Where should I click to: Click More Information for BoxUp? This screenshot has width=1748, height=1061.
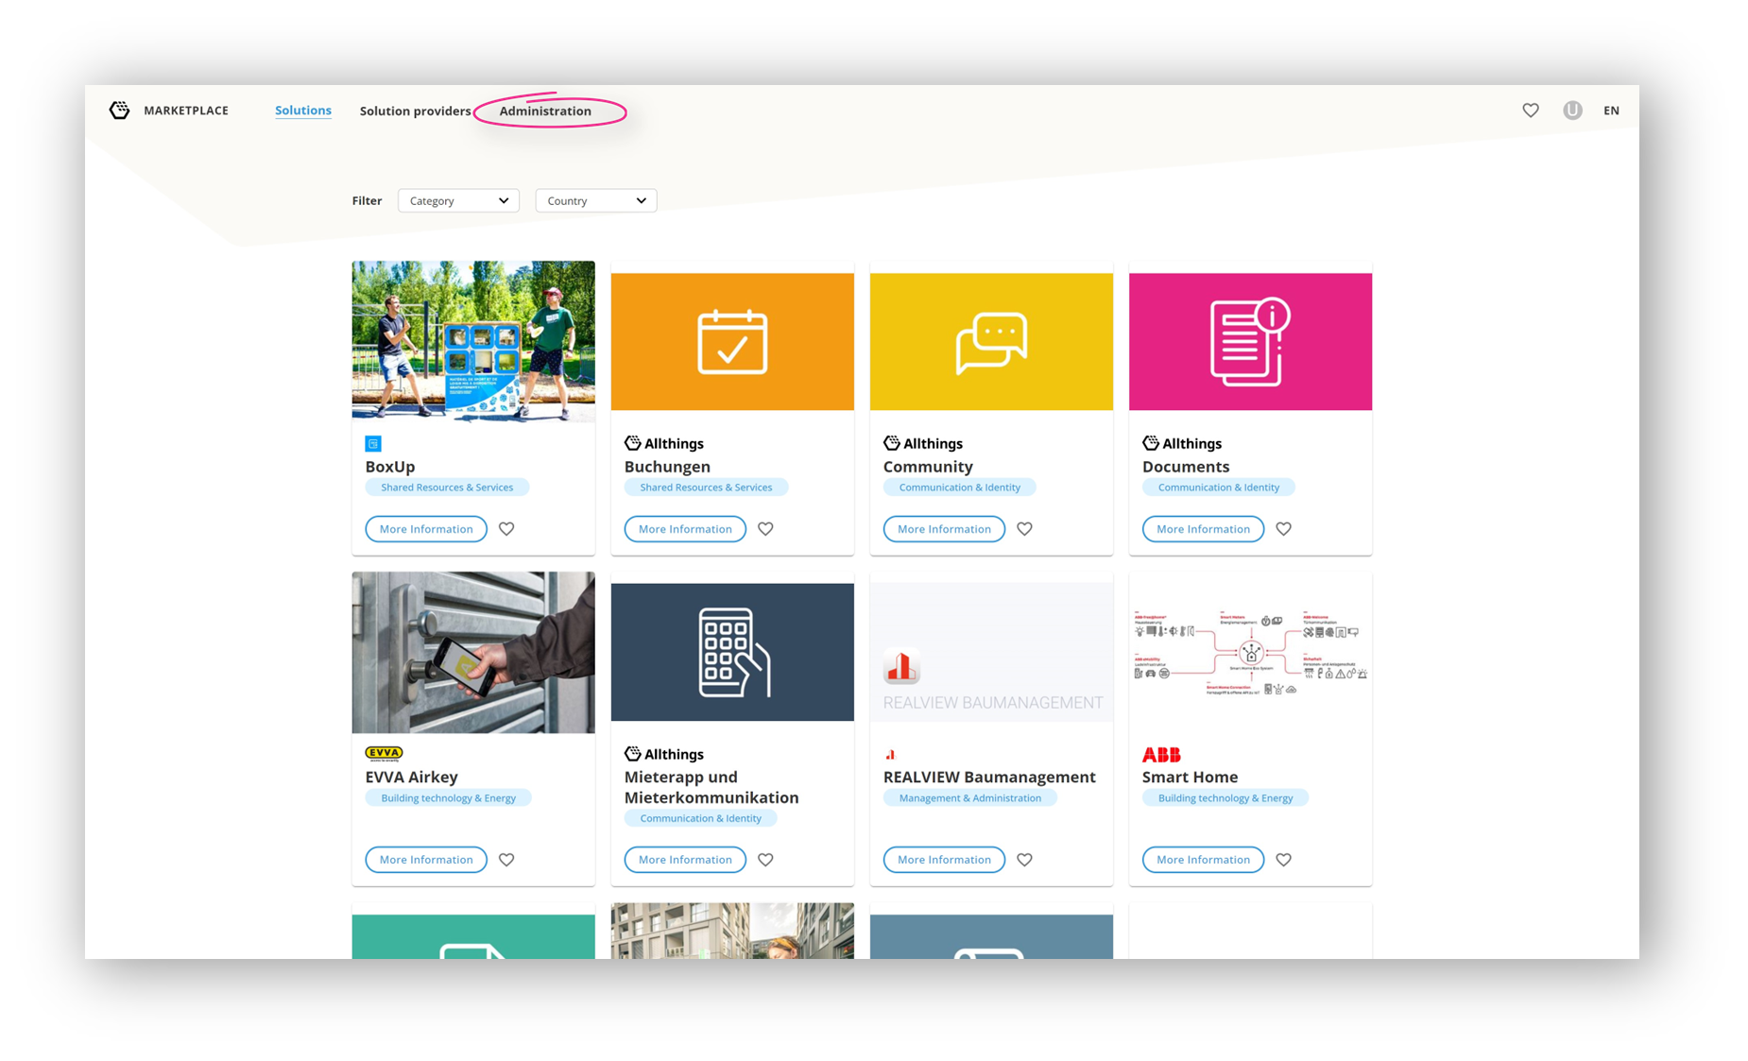(426, 529)
